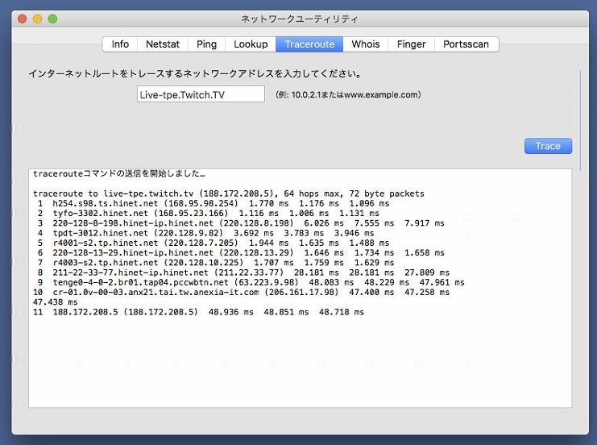
Task: Click hop 11 188.172.208.5 final line
Action: coord(198,313)
